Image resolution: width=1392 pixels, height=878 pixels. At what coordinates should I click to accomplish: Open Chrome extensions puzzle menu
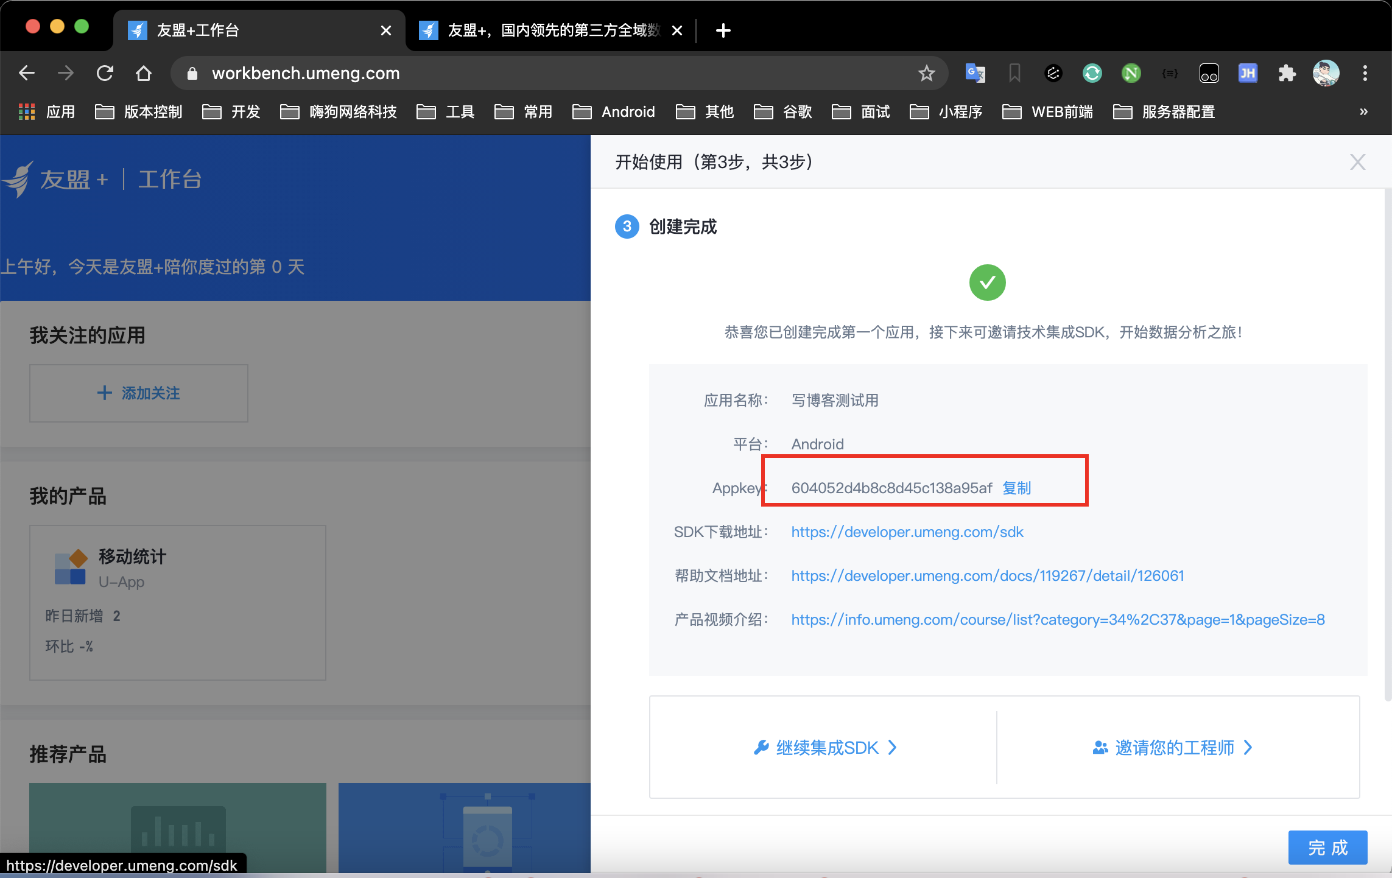(1287, 73)
